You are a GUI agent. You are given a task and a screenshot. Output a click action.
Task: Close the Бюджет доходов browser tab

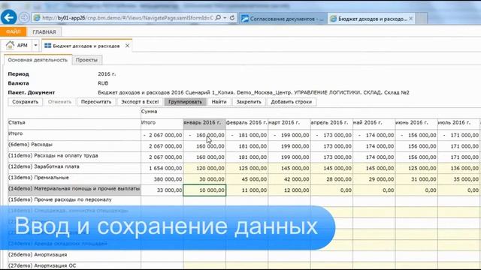pos(411,19)
